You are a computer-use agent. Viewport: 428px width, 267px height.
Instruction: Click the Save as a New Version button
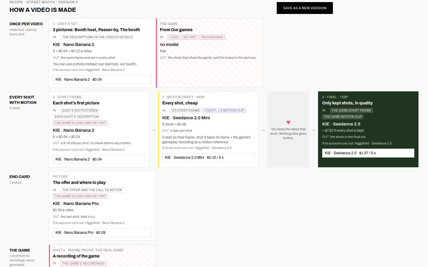[305, 8]
